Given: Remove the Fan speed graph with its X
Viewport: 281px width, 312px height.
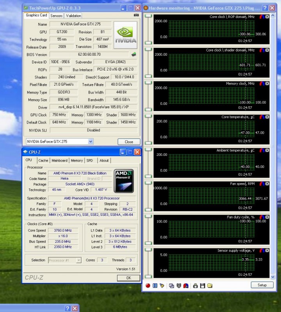Looking at the screenshot, I should pos(267,184).
